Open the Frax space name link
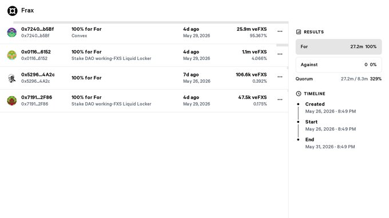The image size is (389, 218). pyautogui.click(x=27, y=10)
